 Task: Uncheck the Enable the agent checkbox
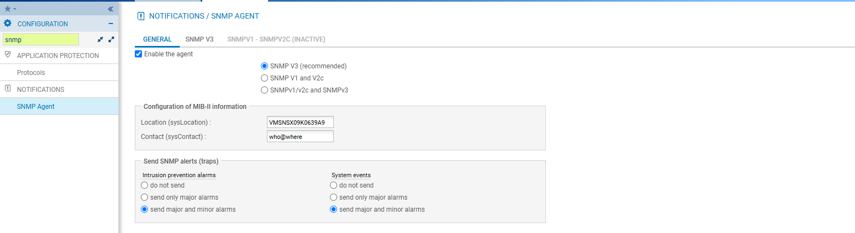[x=139, y=54]
